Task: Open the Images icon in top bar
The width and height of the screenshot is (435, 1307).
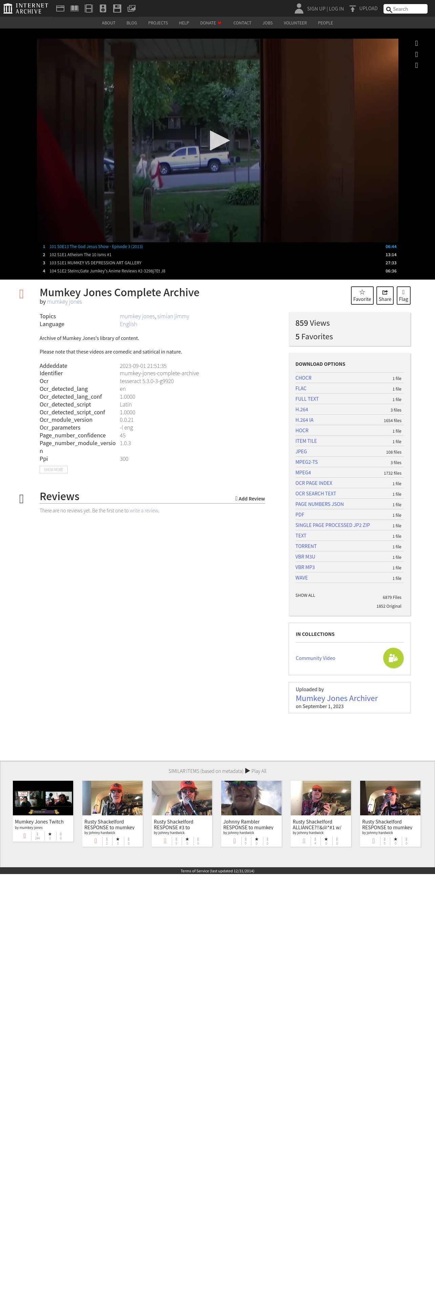Action: point(132,8)
